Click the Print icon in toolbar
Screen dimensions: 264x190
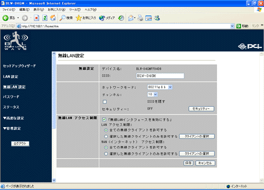tap(140, 18)
